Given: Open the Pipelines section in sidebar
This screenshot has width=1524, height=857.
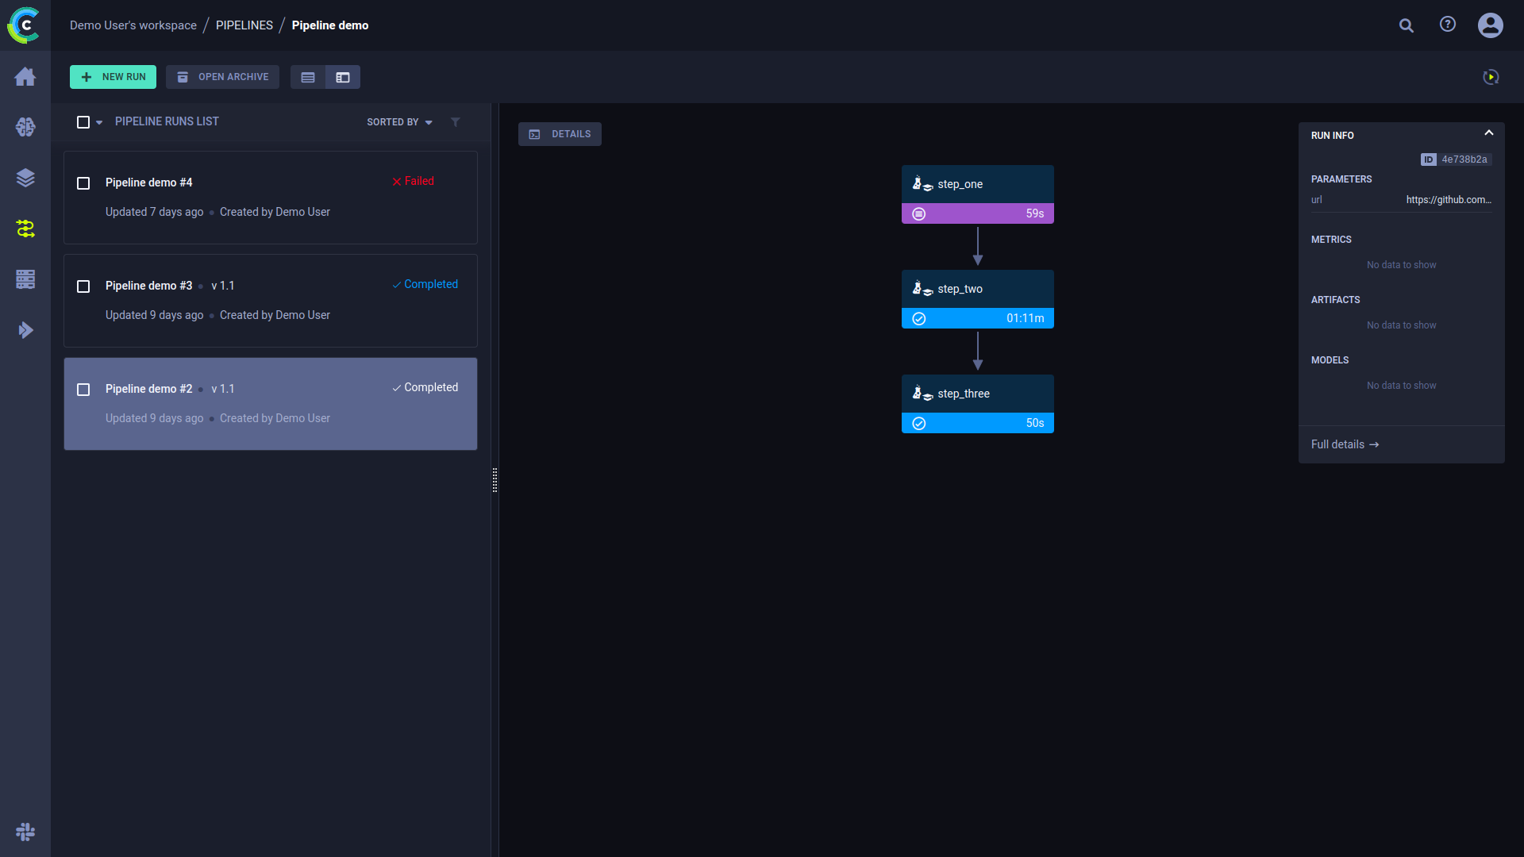Looking at the screenshot, I should click(x=25, y=229).
